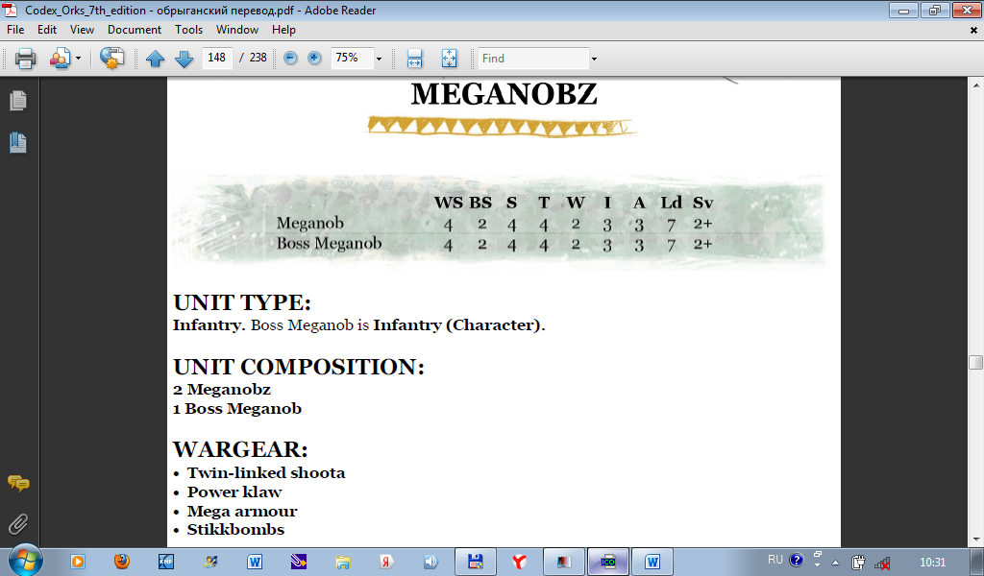Zoom out with the minus button
Image resolution: width=984 pixels, height=576 pixels.
(x=290, y=59)
